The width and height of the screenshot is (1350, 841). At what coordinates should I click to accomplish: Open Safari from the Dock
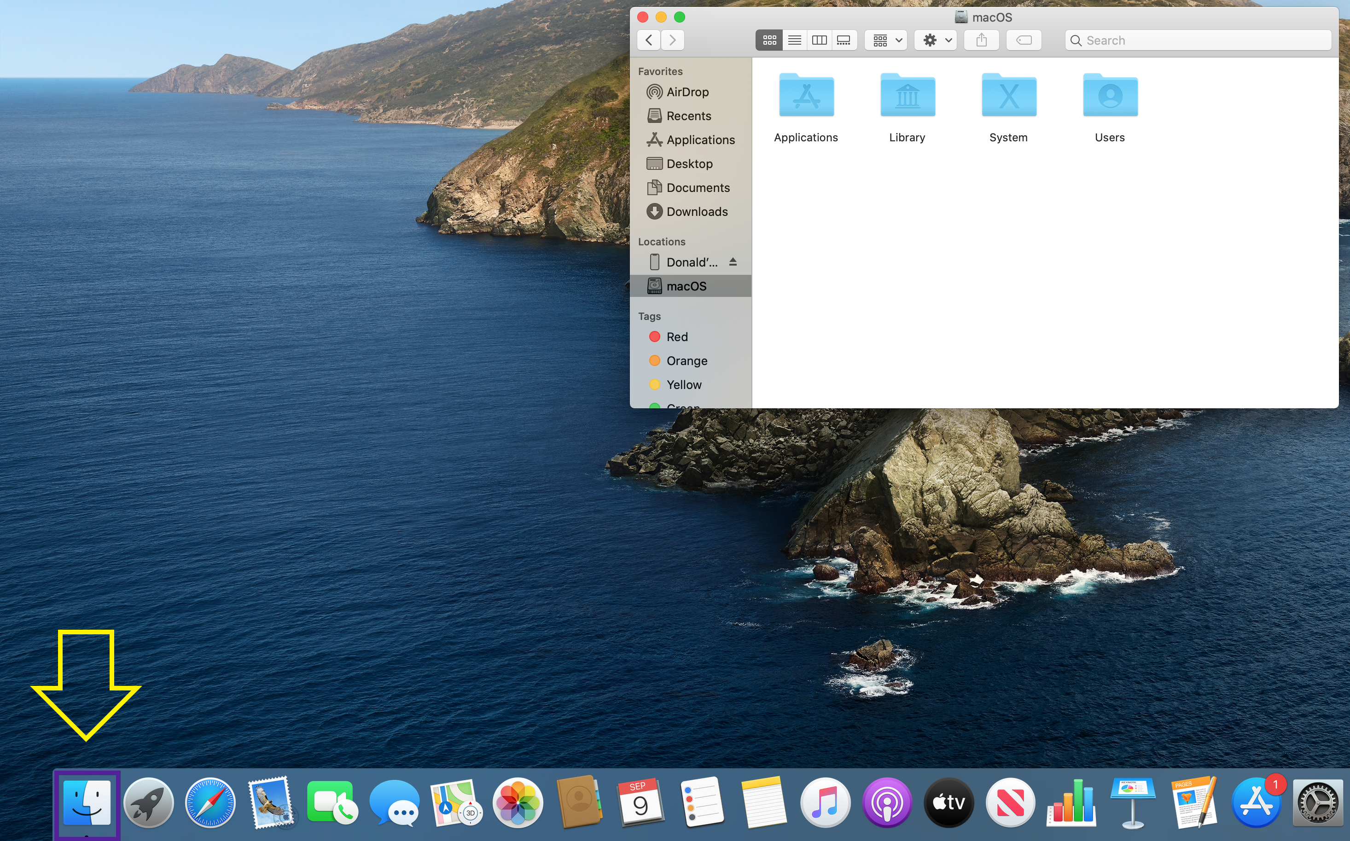pos(210,803)
